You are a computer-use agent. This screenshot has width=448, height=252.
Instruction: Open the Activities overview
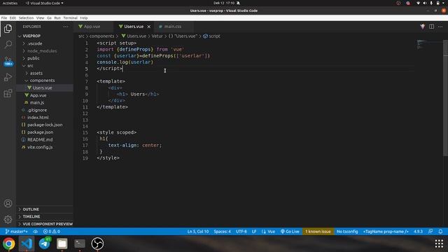pyautogui.click(x=10, y=3)
